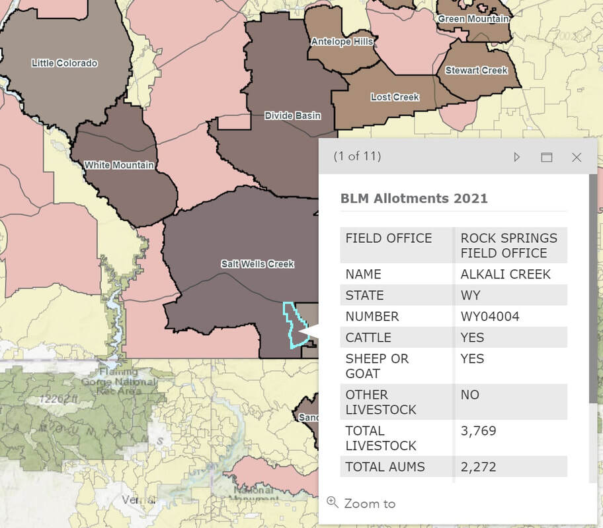Image resolution: width=603 pixels, height=528 pixels.
Task: Select the Stewart Creek area
Action: click(476, 70)
